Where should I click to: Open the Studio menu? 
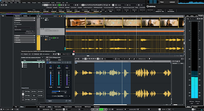tap(39, 2)
